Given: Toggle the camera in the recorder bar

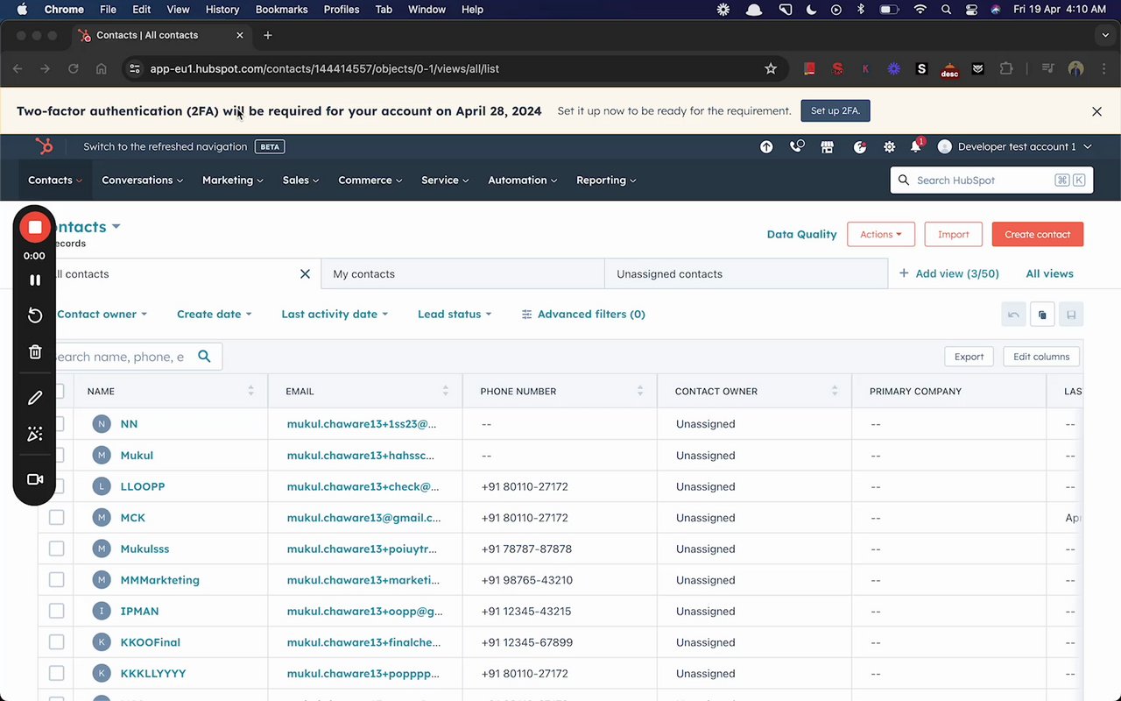Looking at the screenshot, I should tap(35, 479).
